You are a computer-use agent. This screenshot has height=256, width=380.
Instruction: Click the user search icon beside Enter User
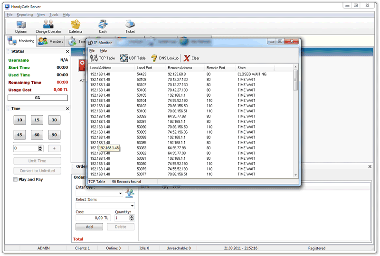pyautogui.click(x=130, y=193)
